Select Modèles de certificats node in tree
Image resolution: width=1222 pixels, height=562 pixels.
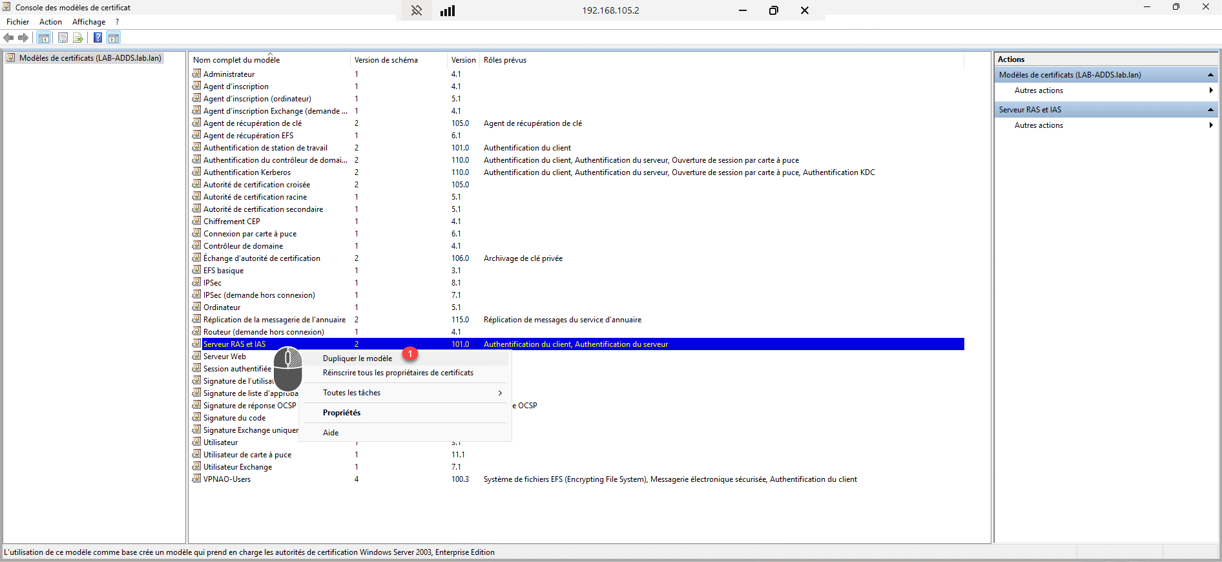point(90,58)
